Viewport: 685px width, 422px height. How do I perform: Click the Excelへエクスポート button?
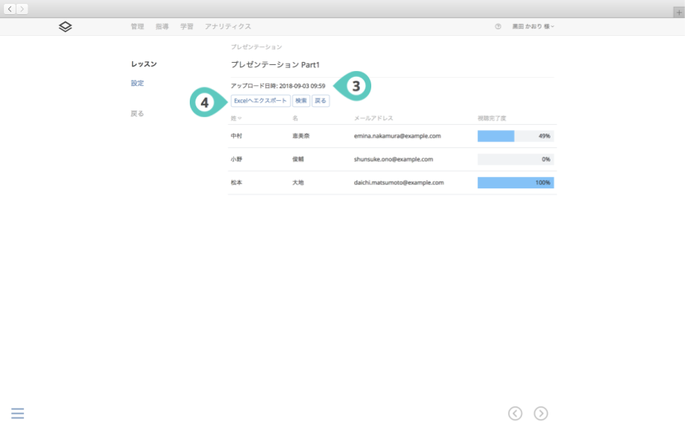pos(260,101)
